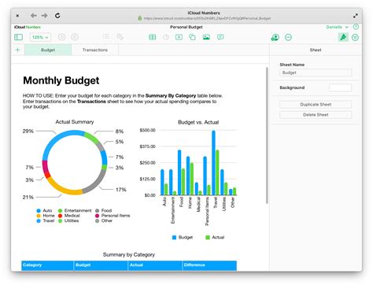Click the 17% donut chart label
The height and width of the screenshot is (285, 373).
(x=121, y=190)
